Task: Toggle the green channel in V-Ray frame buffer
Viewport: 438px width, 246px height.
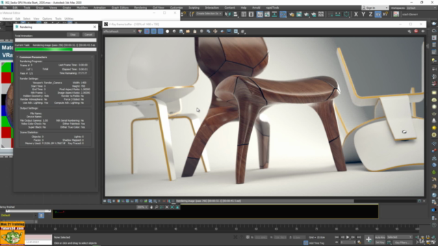Action: click(x=153, y=31)
